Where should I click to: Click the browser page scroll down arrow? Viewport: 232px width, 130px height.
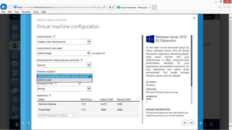coord(231,126)
